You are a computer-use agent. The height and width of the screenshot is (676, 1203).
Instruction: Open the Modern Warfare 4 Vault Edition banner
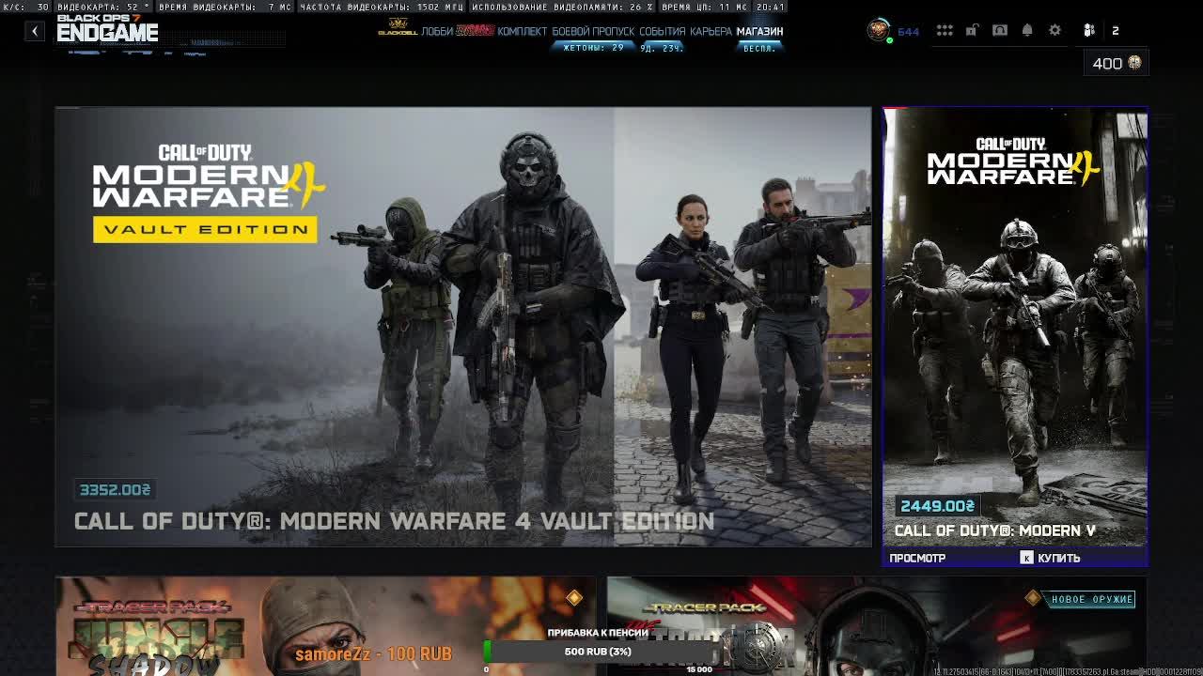coord(463,327)
